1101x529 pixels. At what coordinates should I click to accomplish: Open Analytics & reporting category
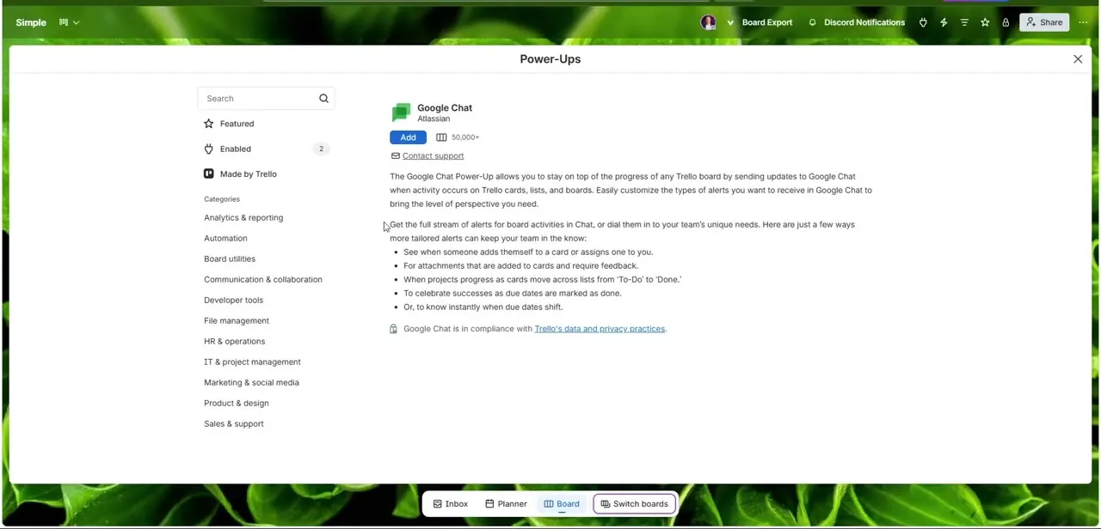point(243,218)
